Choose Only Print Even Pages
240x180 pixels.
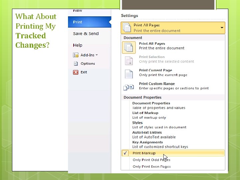click(x=152, y=167)
